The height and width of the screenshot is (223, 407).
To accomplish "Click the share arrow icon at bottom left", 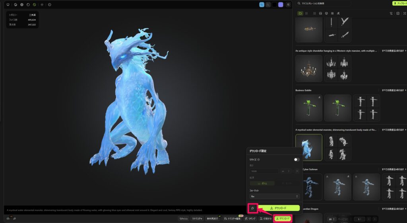I will [x=15, y=219].
